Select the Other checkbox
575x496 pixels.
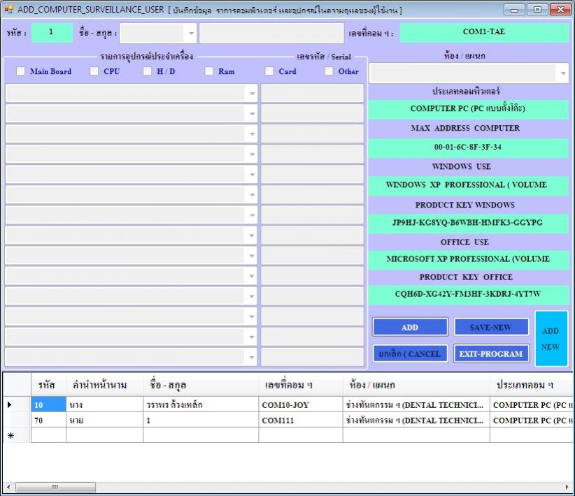[x=329, y=71]
